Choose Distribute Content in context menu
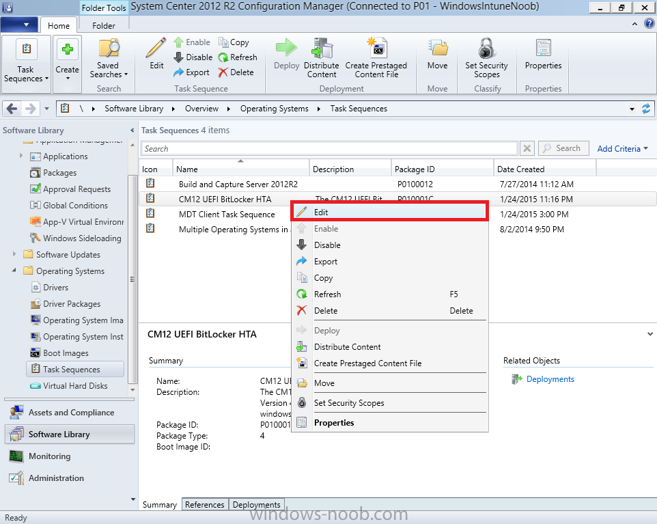This screenshot has width=657, height=524. [390, 346]
